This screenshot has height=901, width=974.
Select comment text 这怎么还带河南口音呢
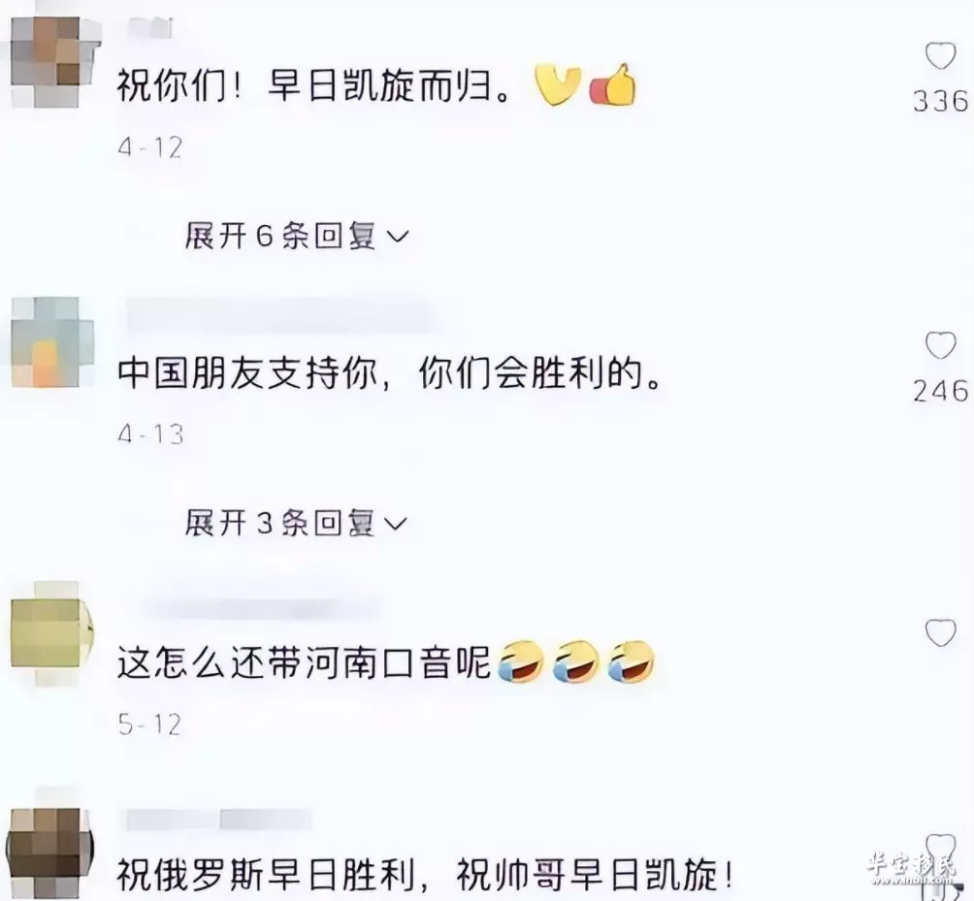[x=305, y=662]
